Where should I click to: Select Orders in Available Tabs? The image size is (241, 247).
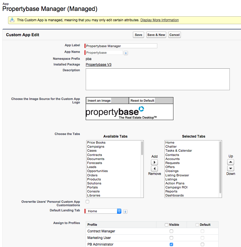pyautogui.click(x=92, y=175)
